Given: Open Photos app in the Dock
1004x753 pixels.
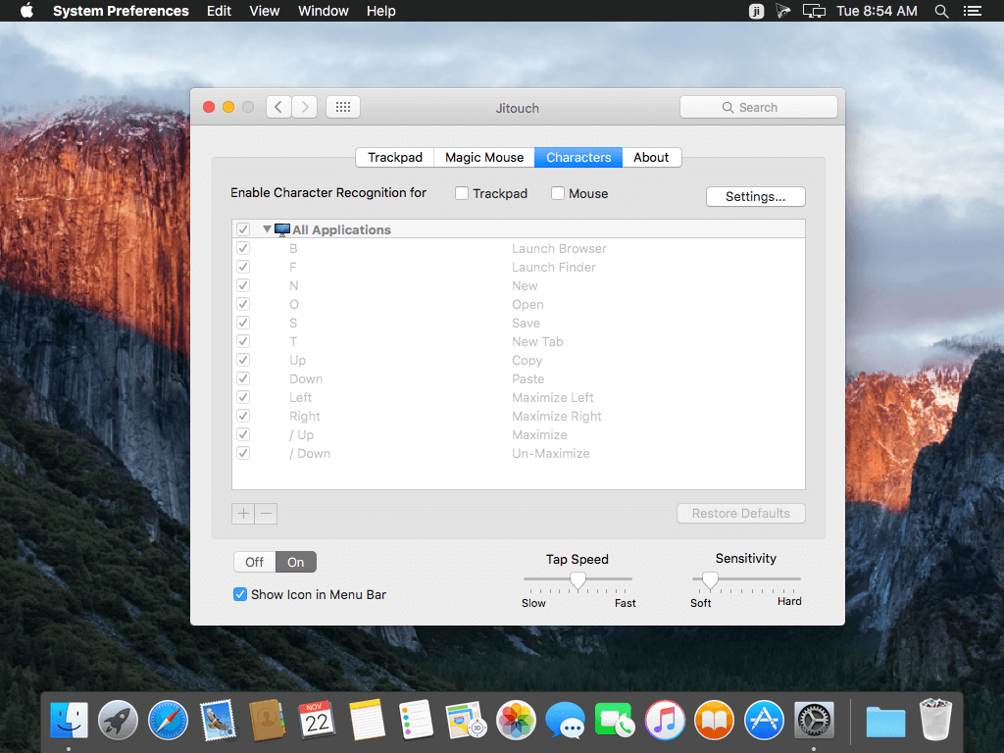Looking at the screenshot, I should click(516, 720).
